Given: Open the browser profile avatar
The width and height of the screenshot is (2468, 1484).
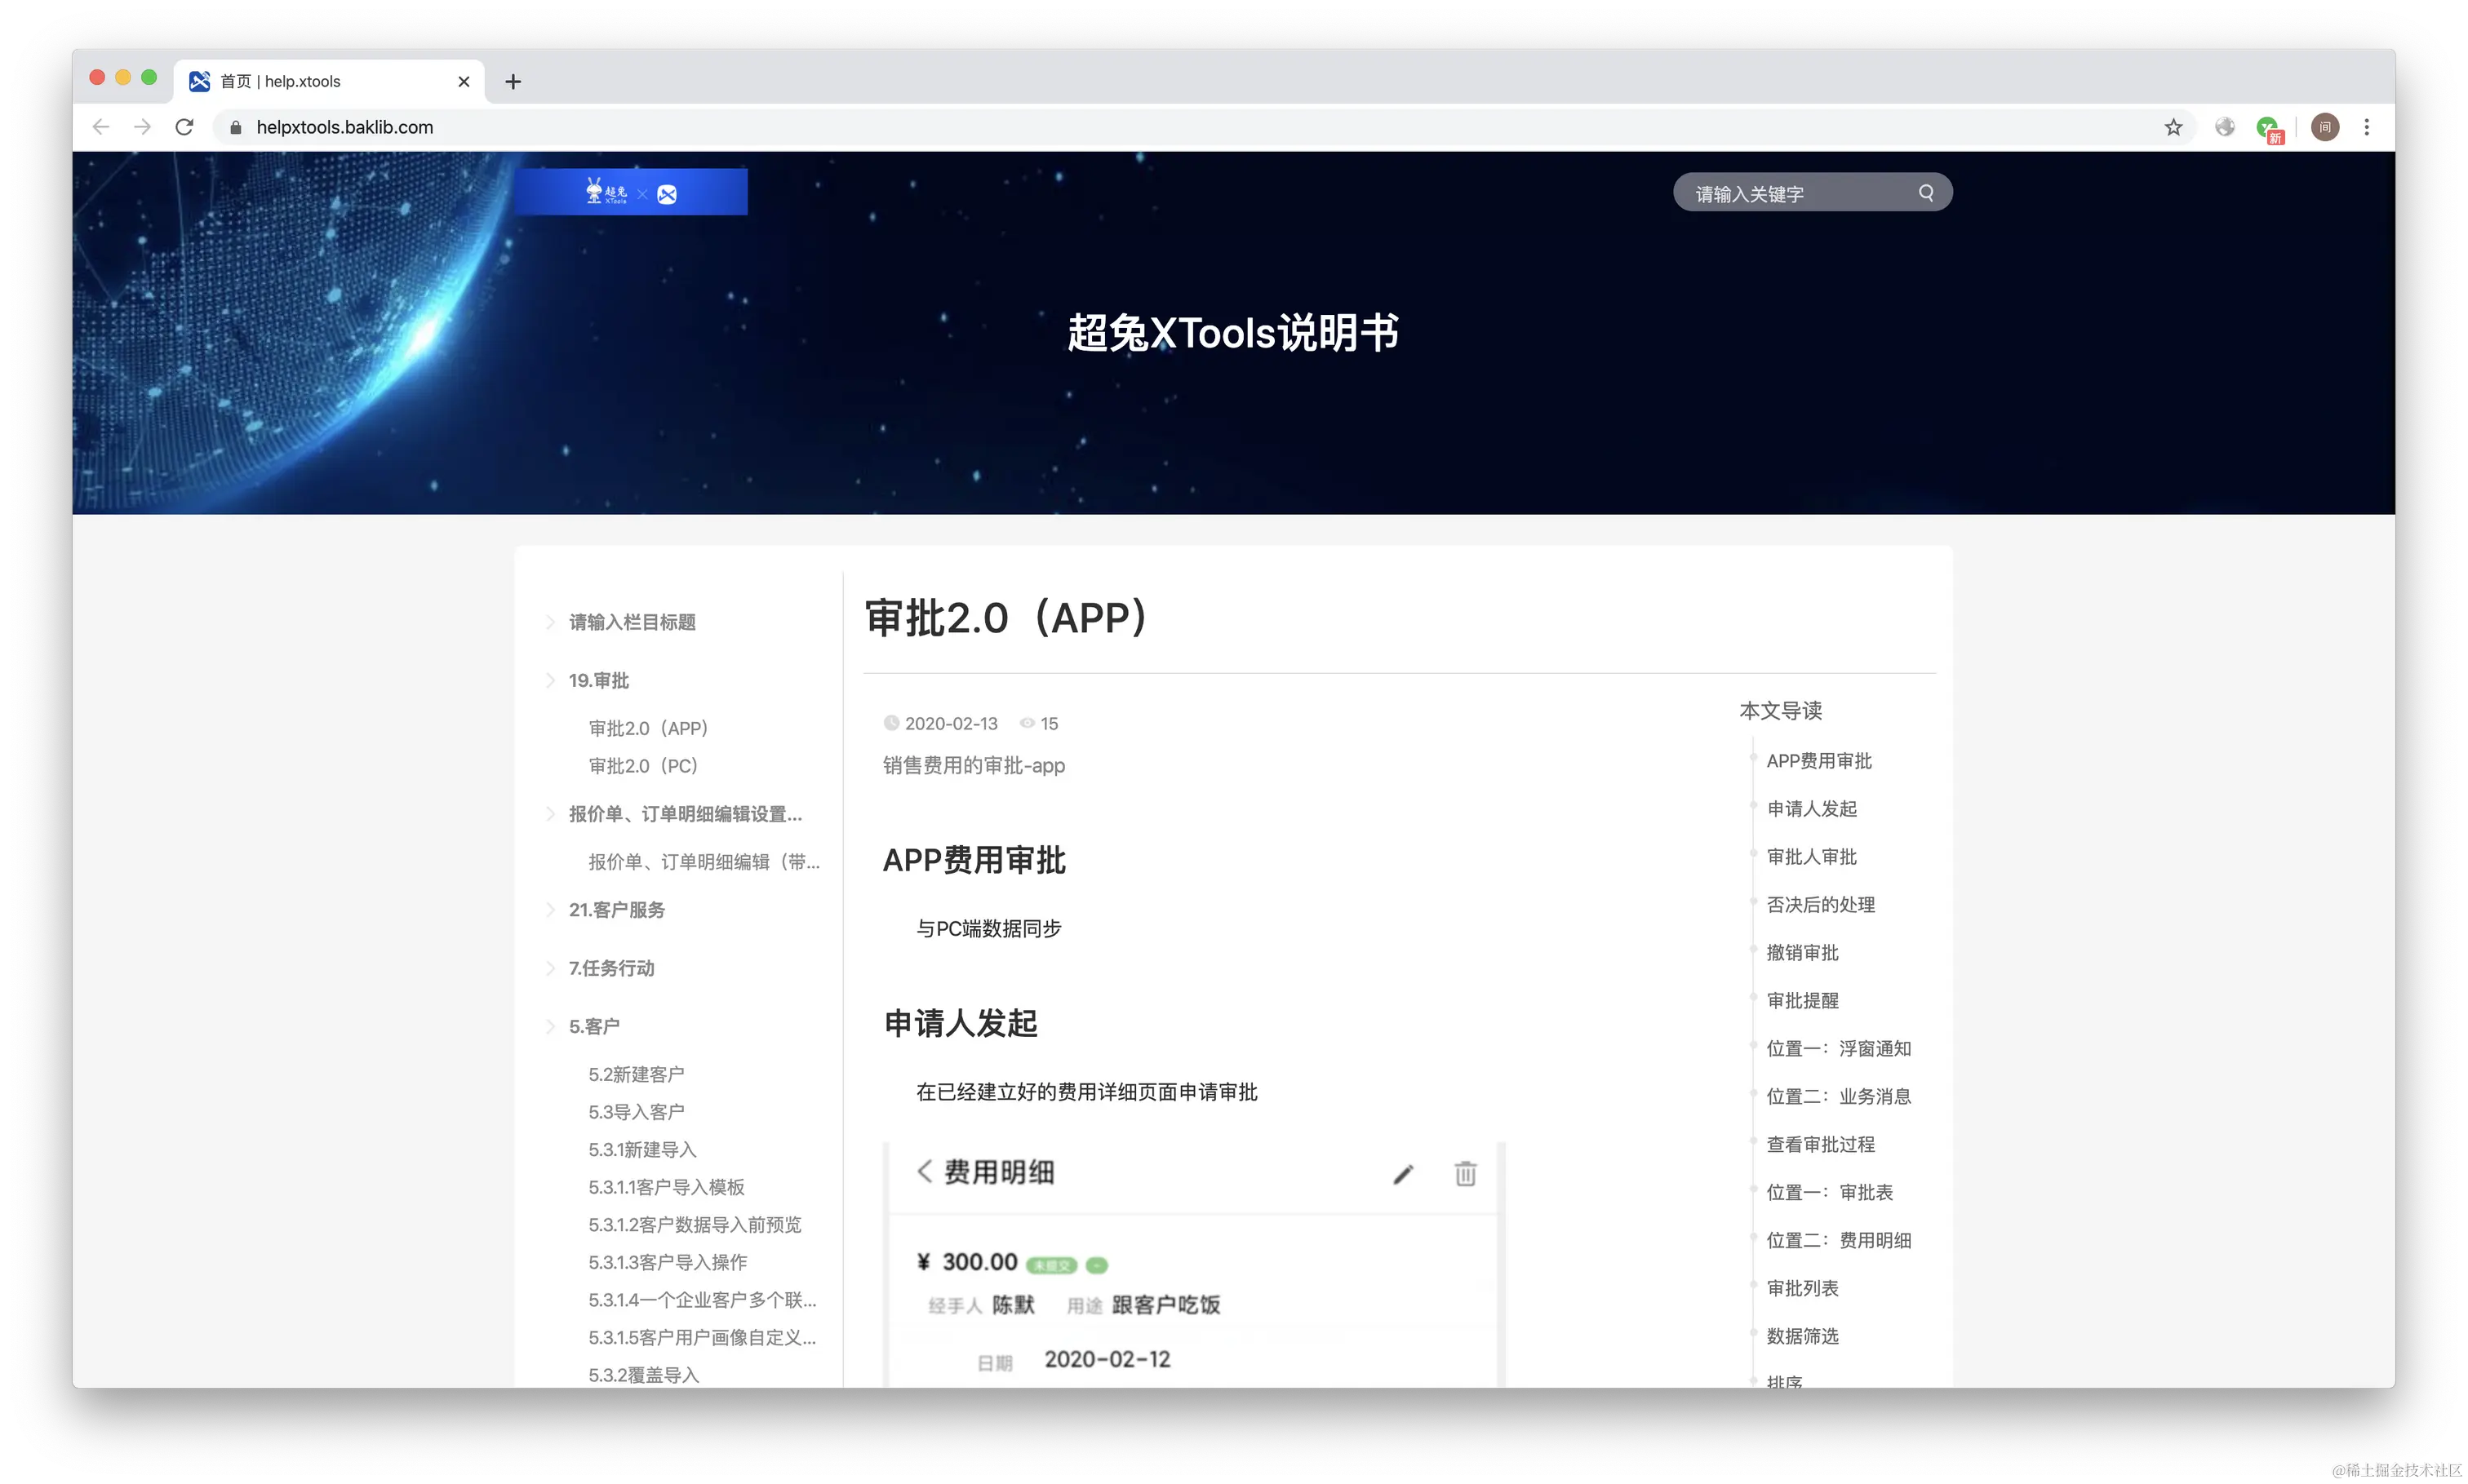Looking at the screenshot, I should 2325,127.
